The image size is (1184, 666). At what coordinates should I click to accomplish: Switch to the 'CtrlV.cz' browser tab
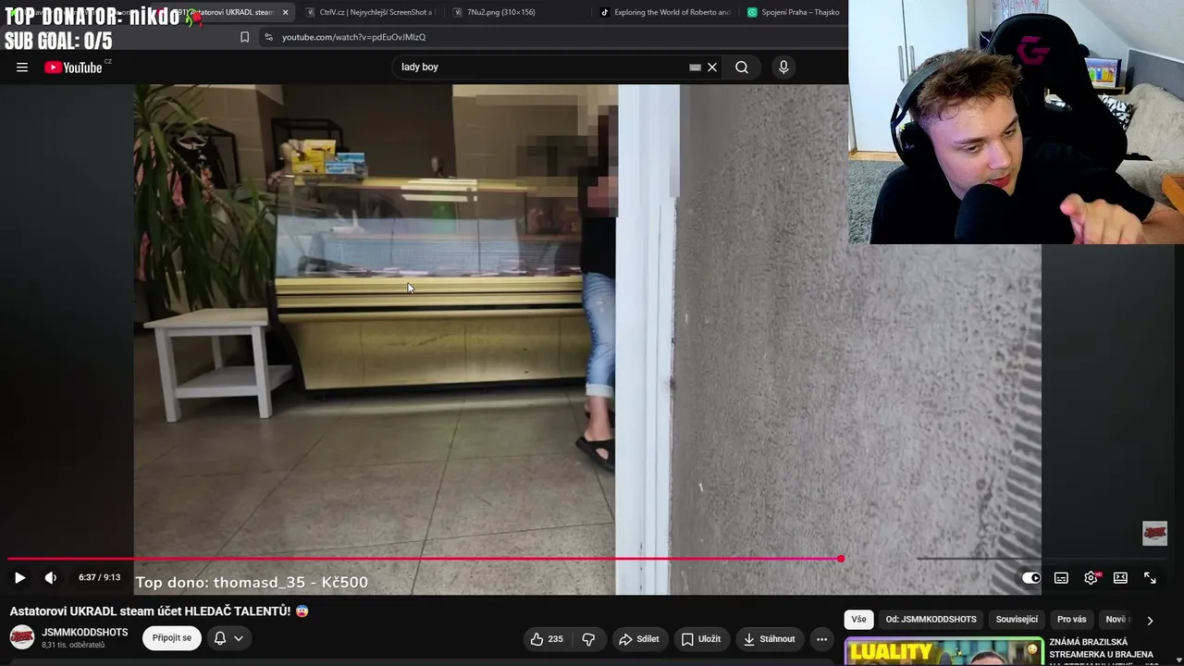[x=370, y=12]
